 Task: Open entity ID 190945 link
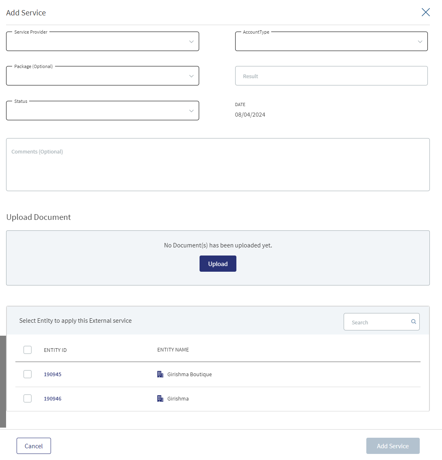[53, 374]
